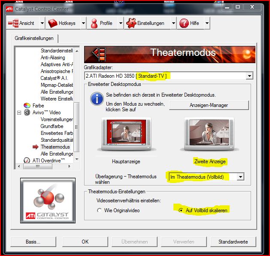Click the red Einstellungen gear icon
Viewport: 270px width, 256px height.
131,23
